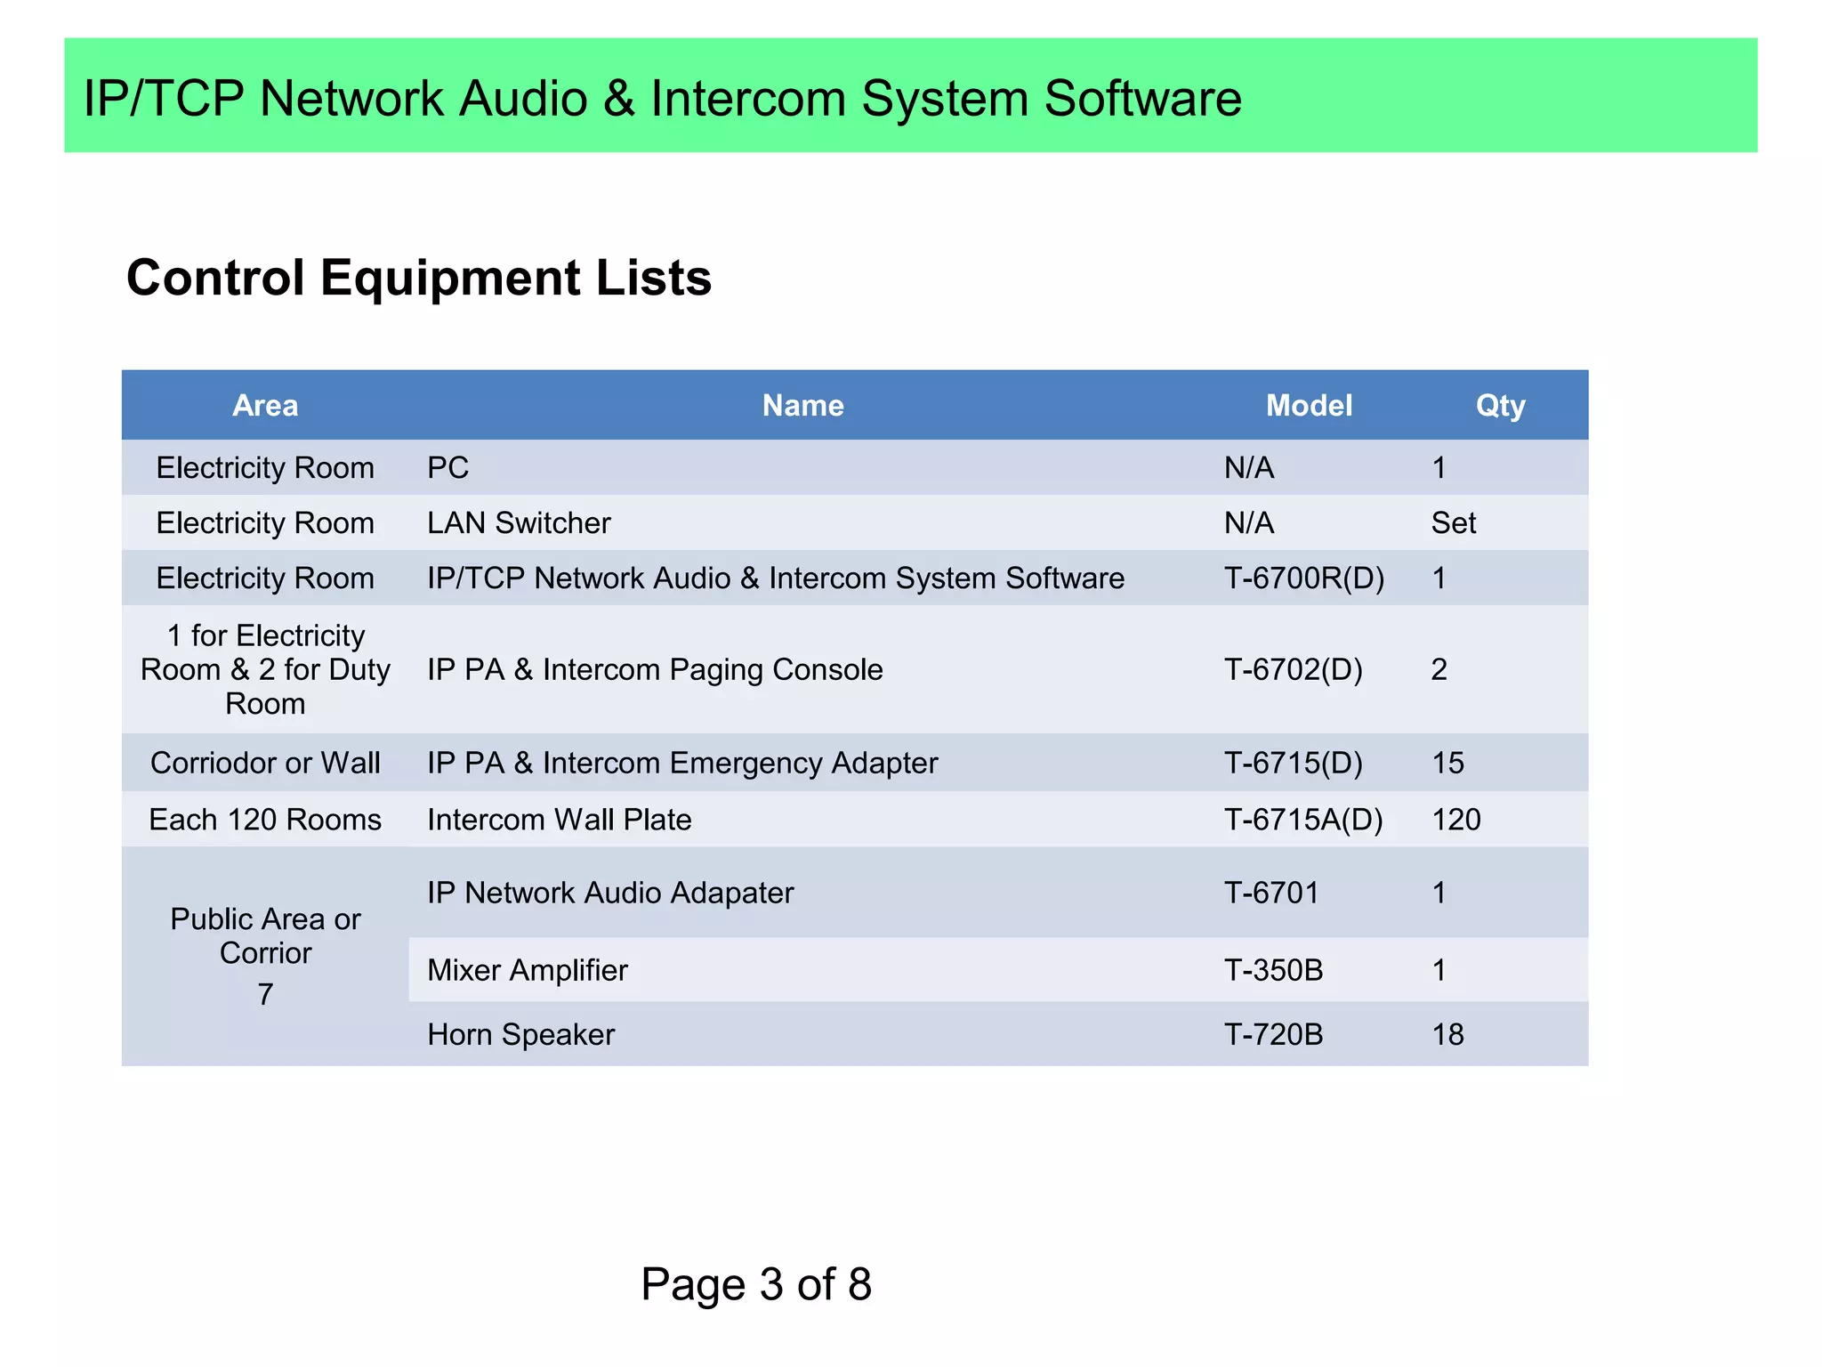Click 'Horn Speaker'
This screenshot has height=1367, width=1822.
(x=520, y=1035)
